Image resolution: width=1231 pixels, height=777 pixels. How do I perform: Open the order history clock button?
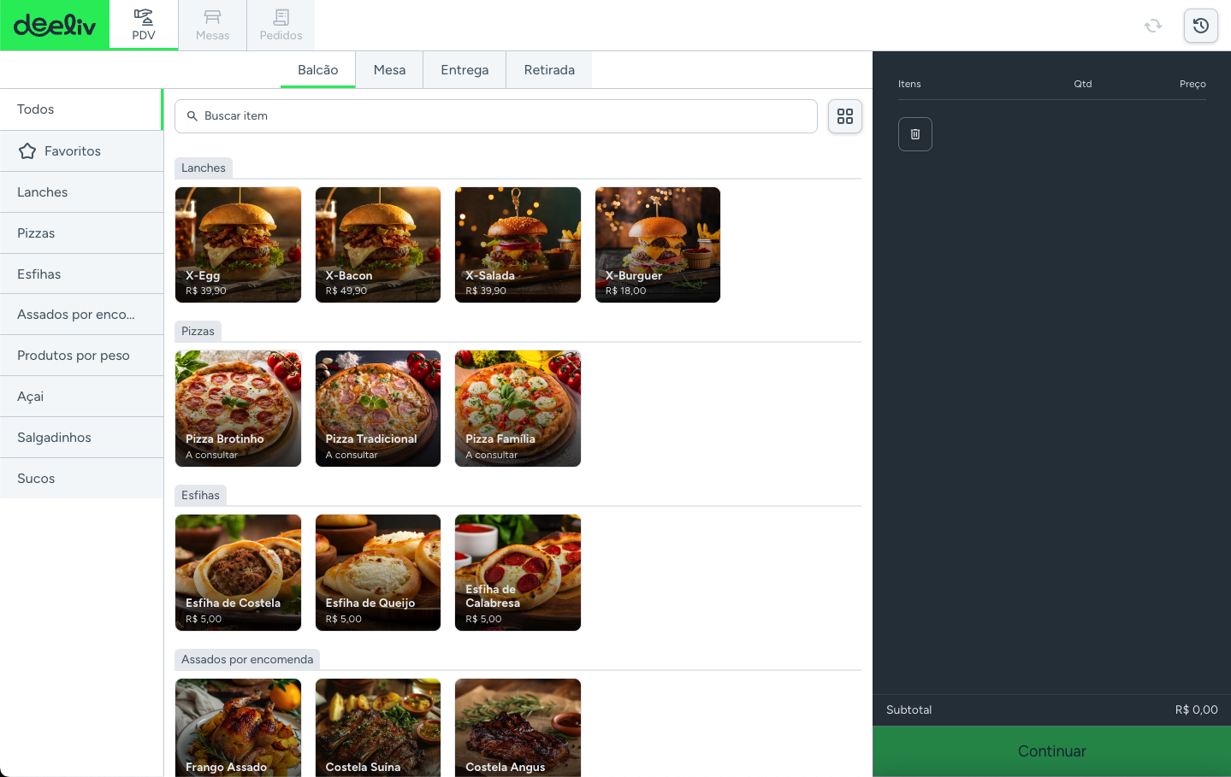pos(1200,26)
